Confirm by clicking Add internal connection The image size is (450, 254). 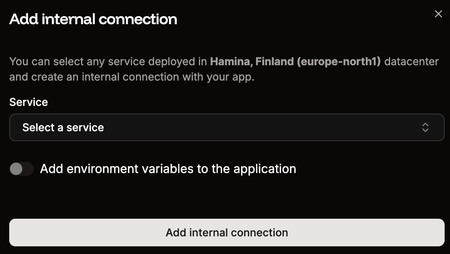227,233
